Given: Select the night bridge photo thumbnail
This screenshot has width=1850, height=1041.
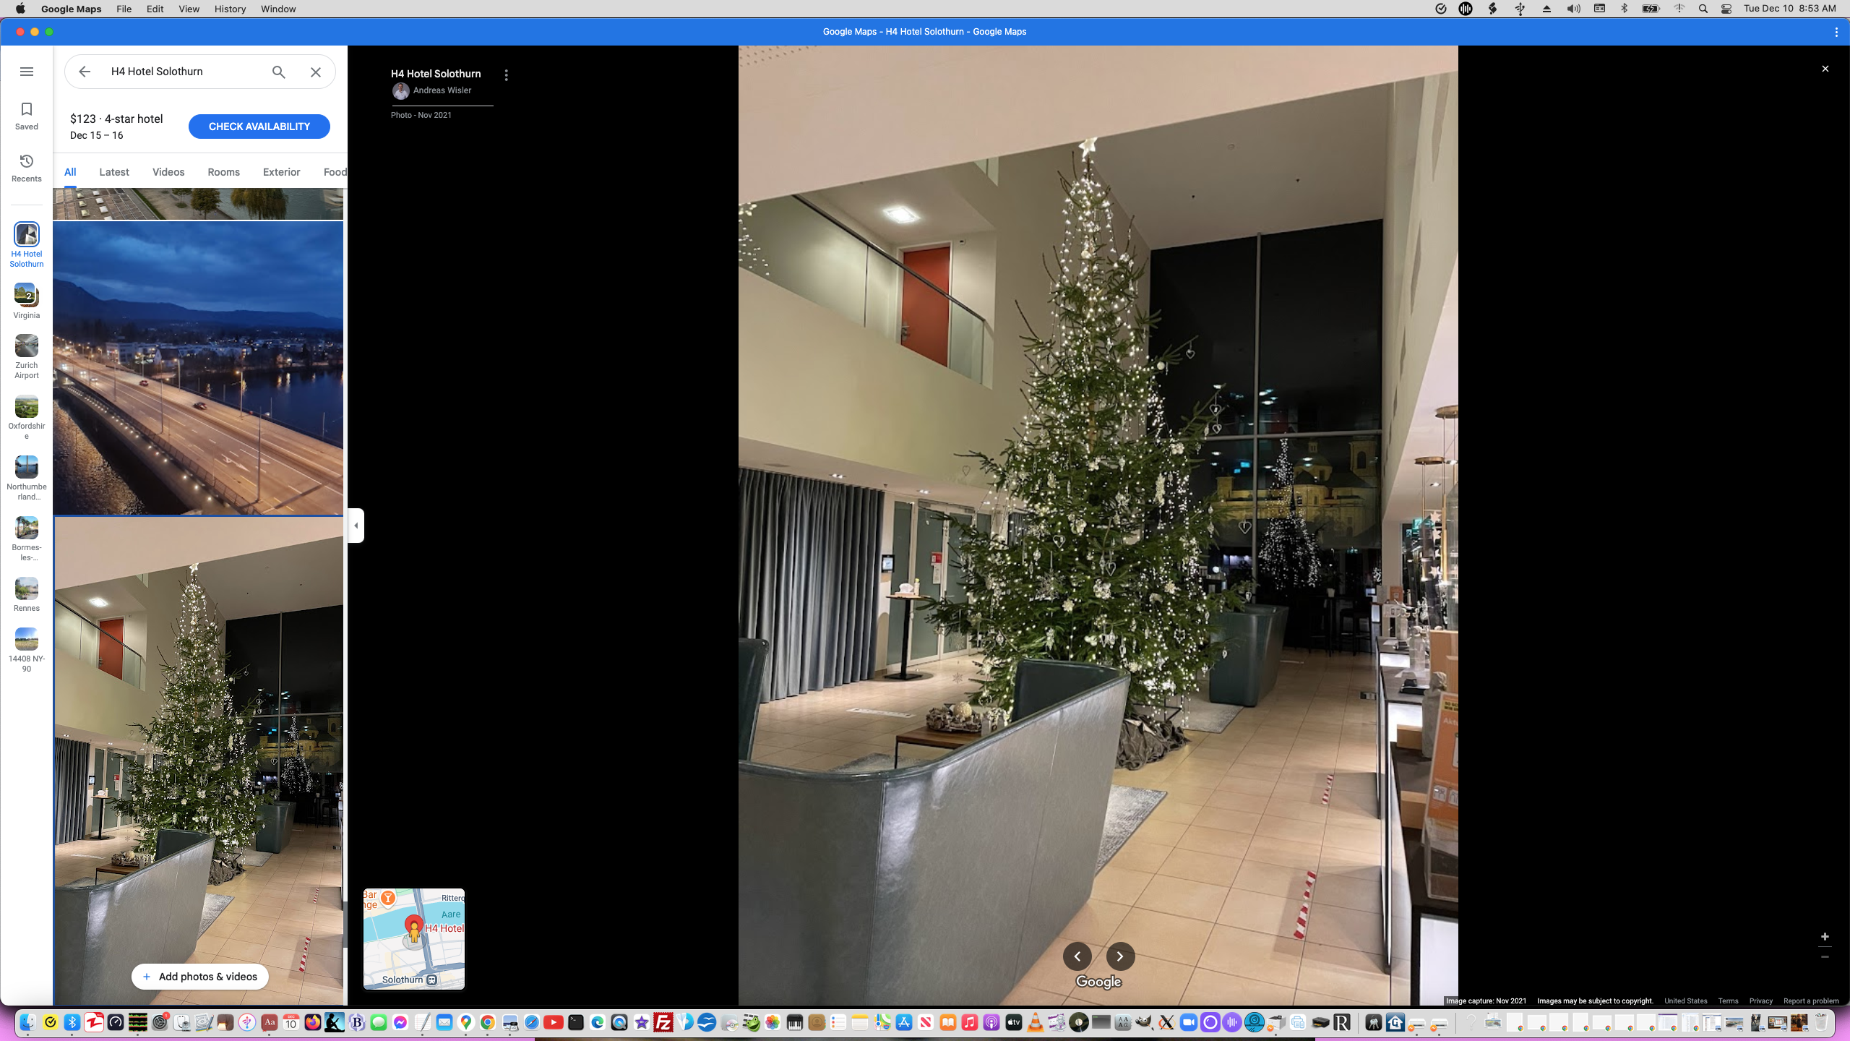Looking at the screenshot, I should tap(198, 368).
